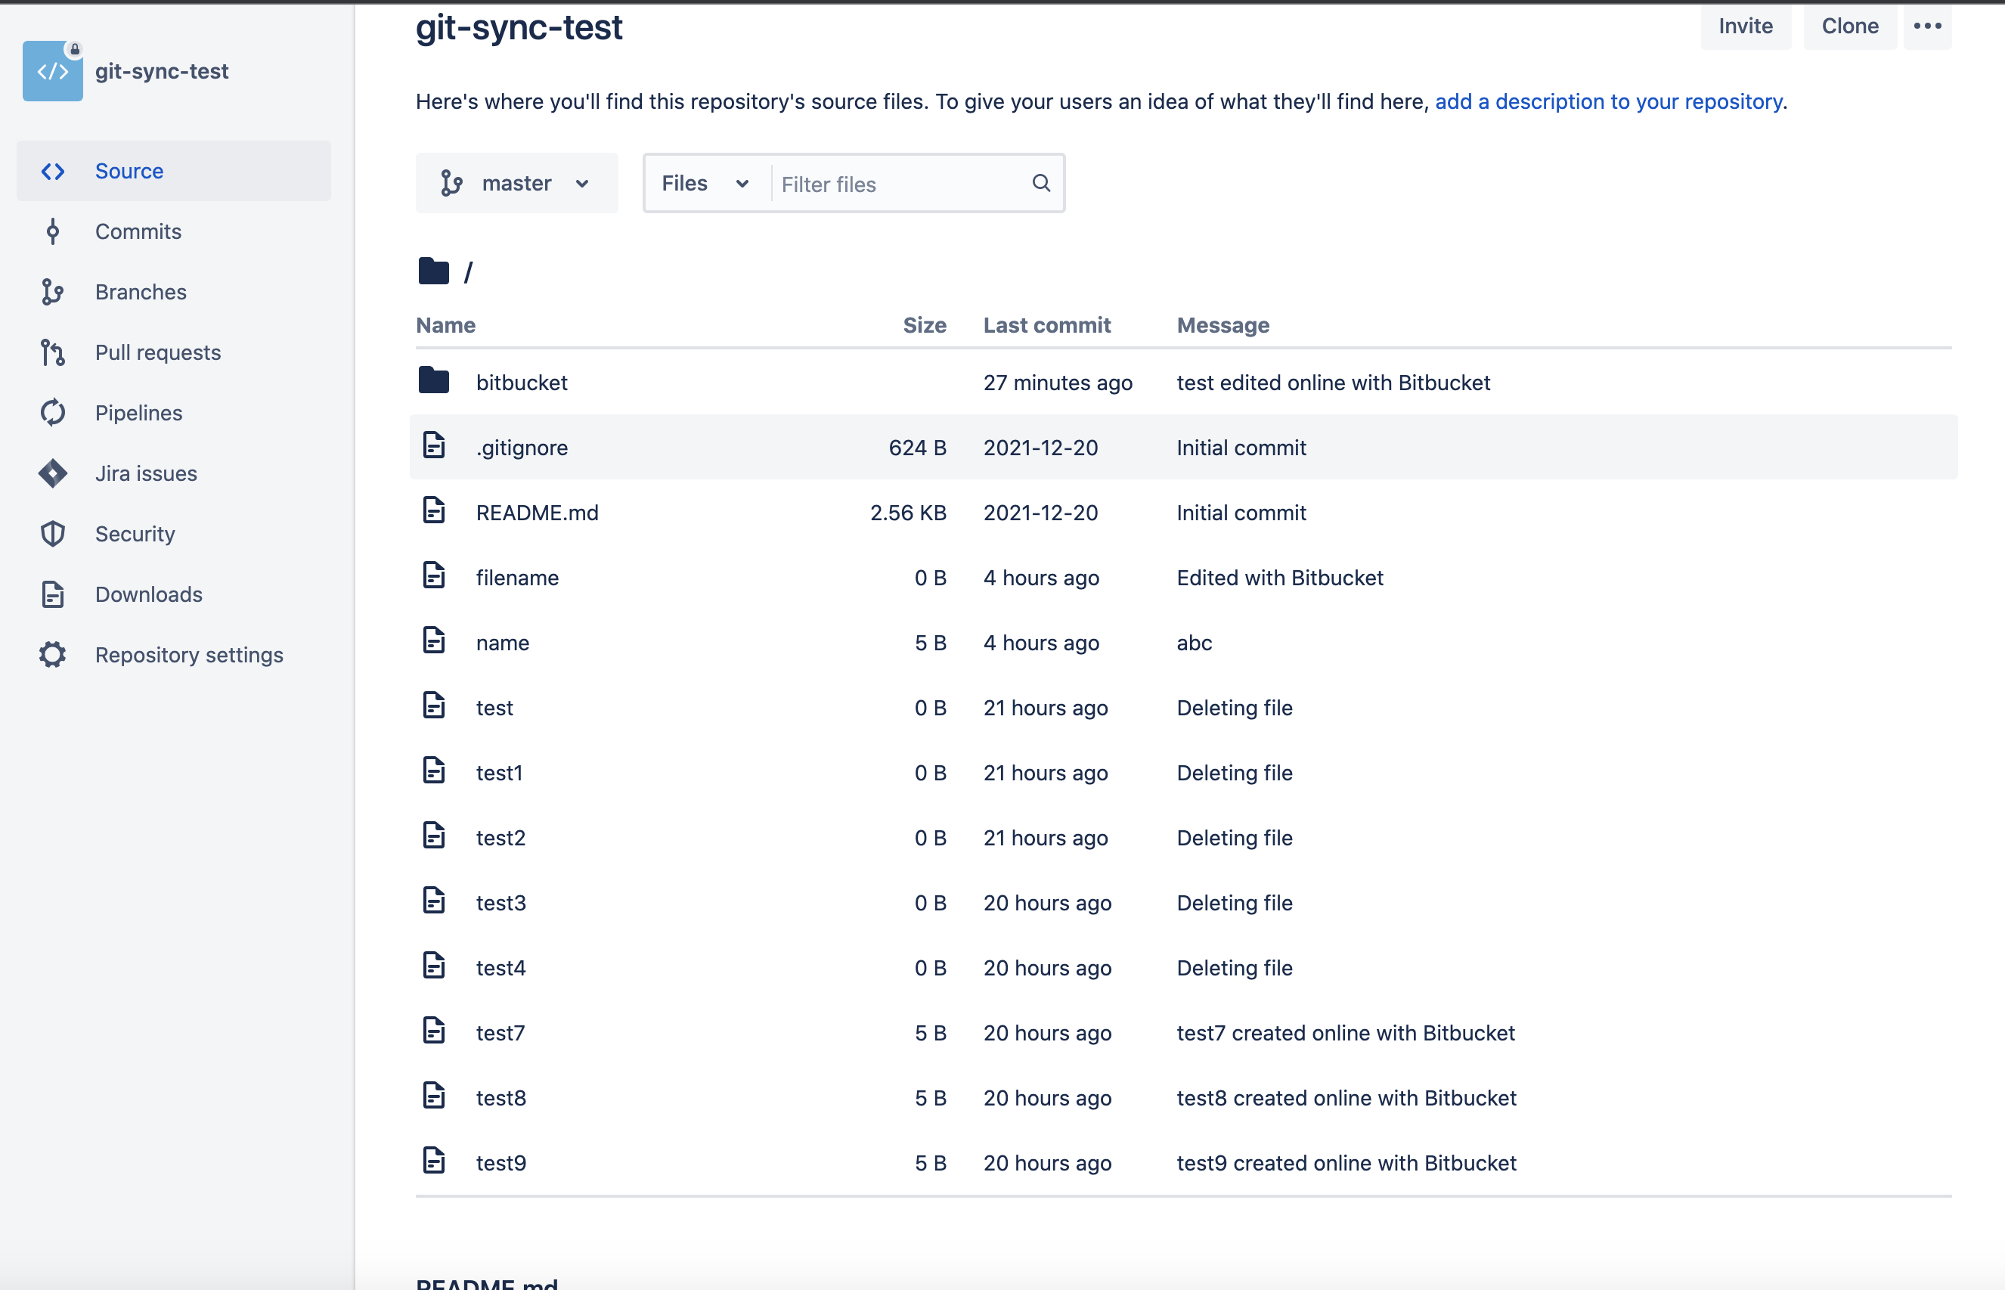The image size is (2005, 1290).
Task: Open the bitbucket folder
Action: (522, 383)
